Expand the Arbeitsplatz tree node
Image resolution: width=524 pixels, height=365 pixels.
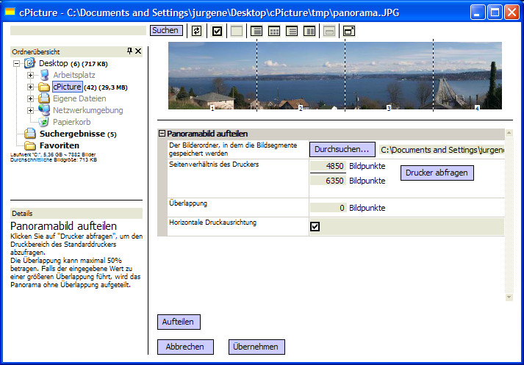(x=30, y=76)
